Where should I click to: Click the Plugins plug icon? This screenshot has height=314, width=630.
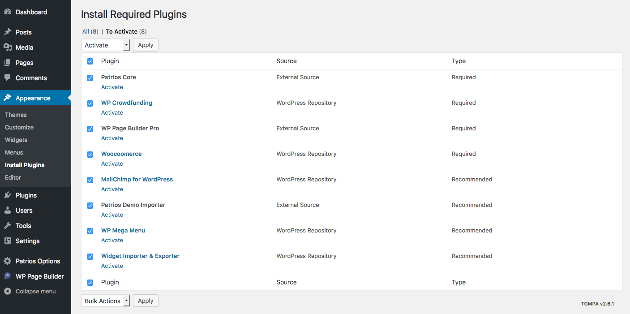8,195
